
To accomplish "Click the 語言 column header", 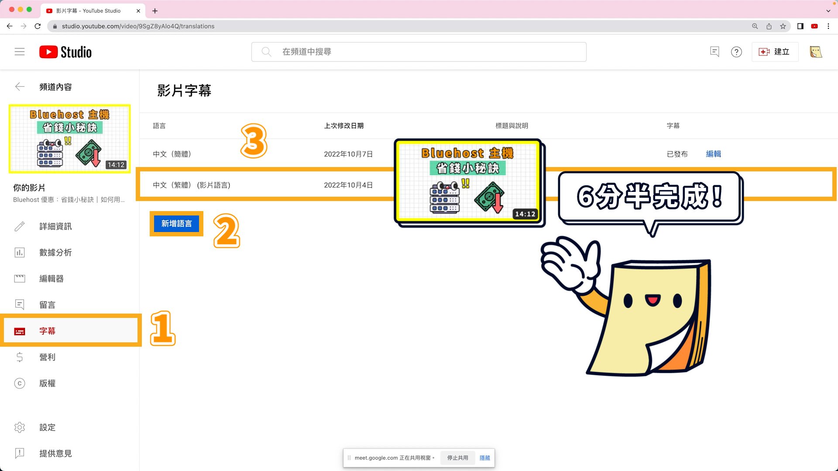I will [159, 126].
